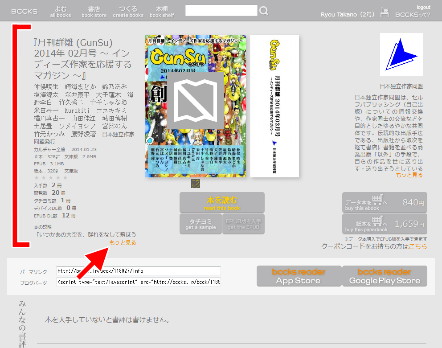Open 本棚 book shelf
The width and height of the screenshot is (442, 348).
coord(162,12)
